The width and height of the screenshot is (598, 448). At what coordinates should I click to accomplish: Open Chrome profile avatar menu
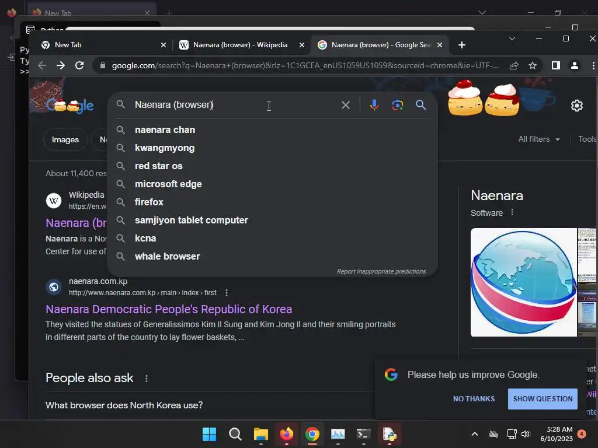click(x=575, y=65)
